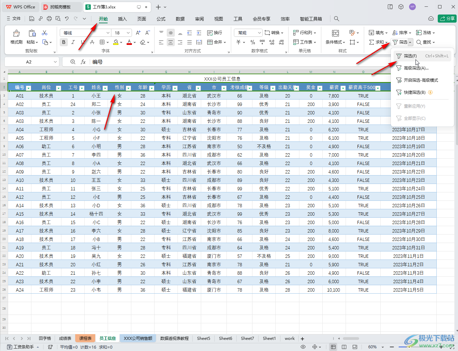Screen dimensions: 458x351
Task: Open the number format dropdown 常规
Action: (259, 33)
